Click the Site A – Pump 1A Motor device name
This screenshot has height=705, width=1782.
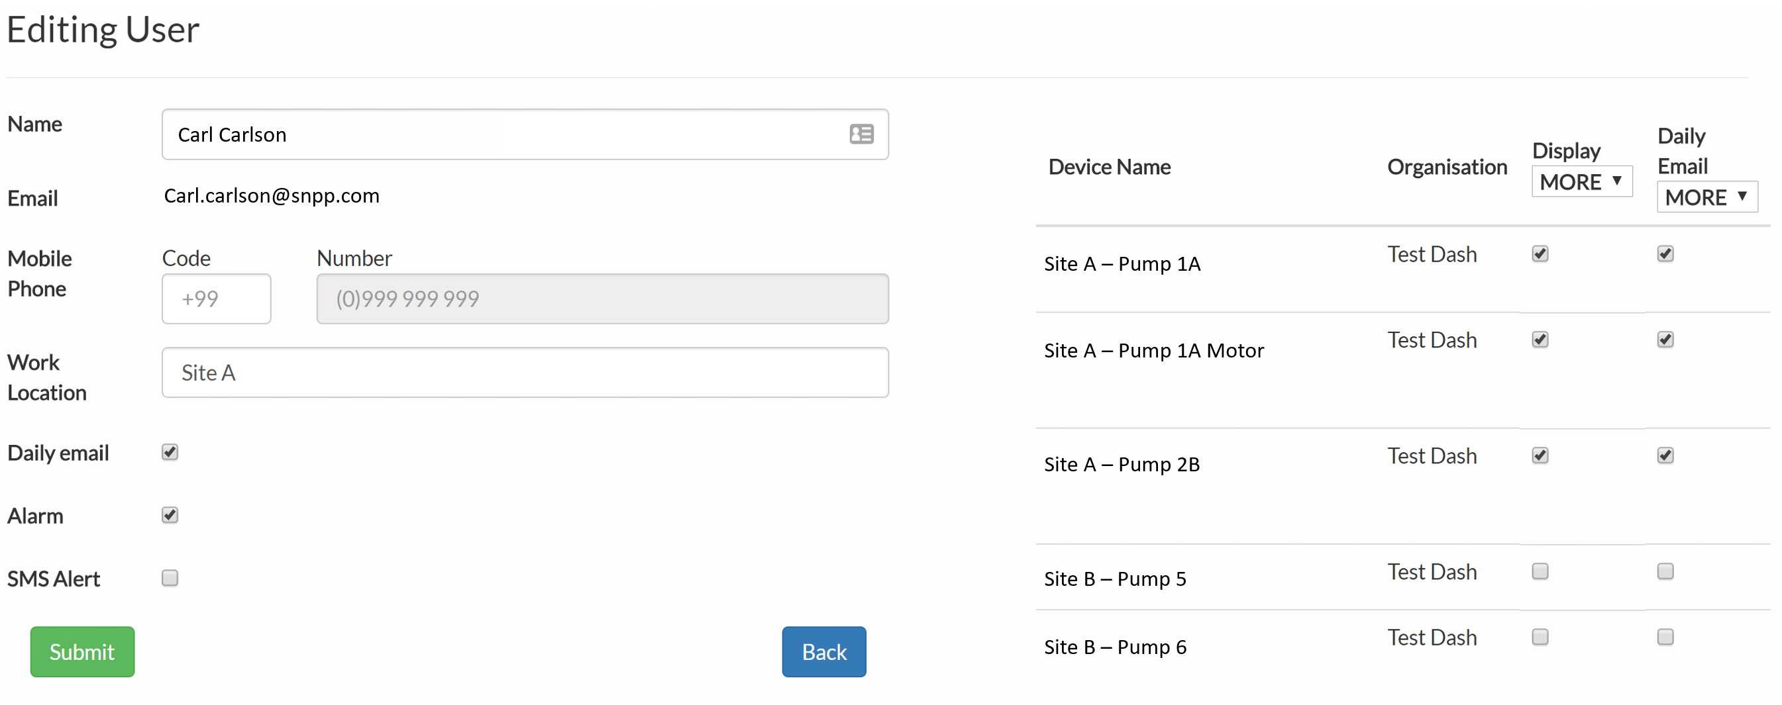[x=1154, y=351]
